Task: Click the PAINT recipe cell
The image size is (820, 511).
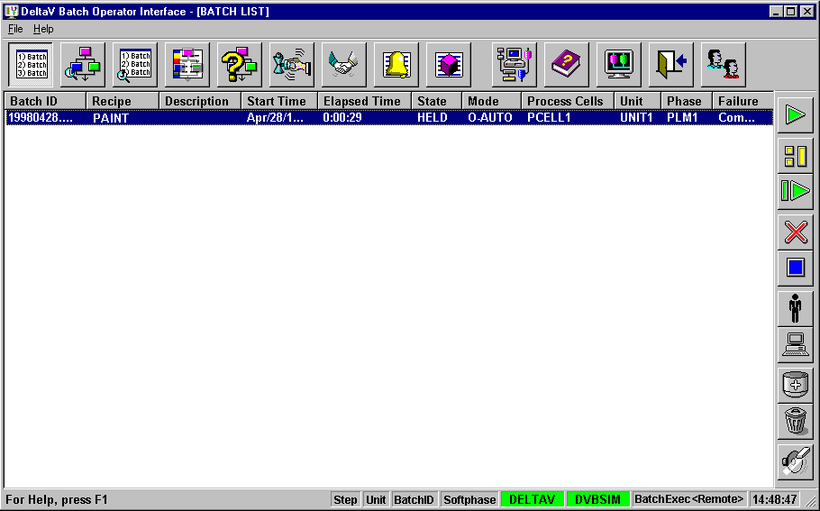Action: 111,118
